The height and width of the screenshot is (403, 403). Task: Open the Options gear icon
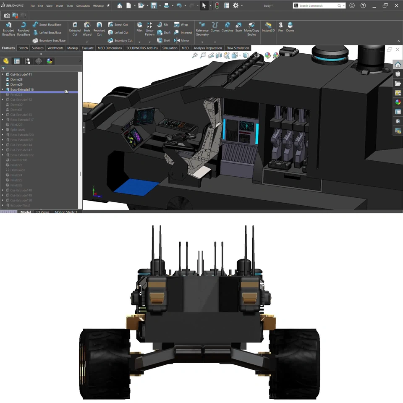coord(236,5)
